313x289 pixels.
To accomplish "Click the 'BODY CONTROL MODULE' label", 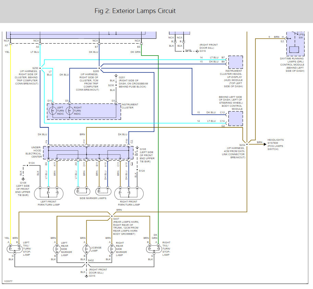I will coord(232,107).
